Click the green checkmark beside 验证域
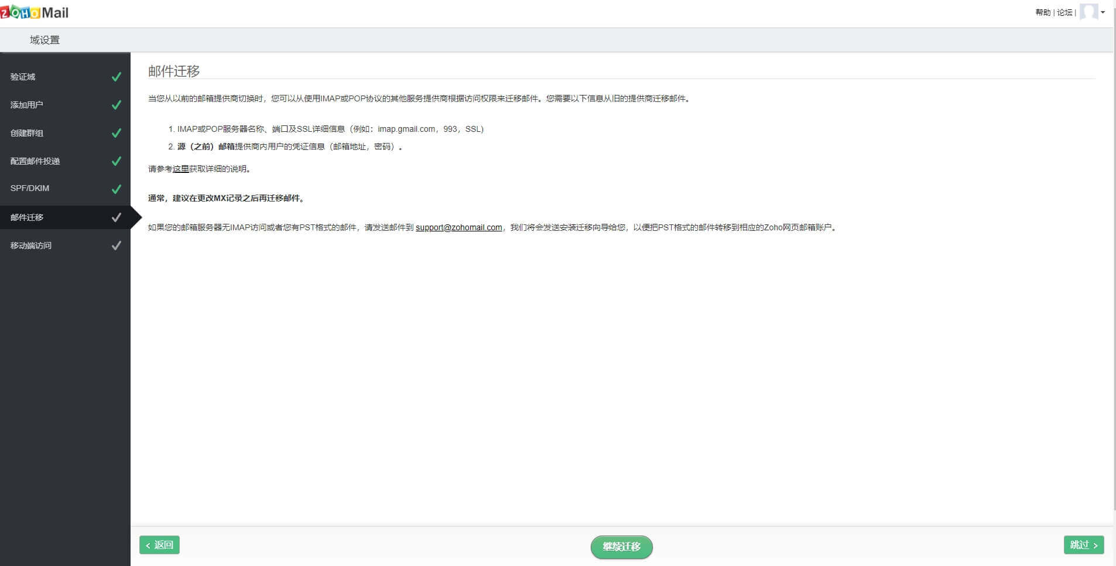 [117, 76]
